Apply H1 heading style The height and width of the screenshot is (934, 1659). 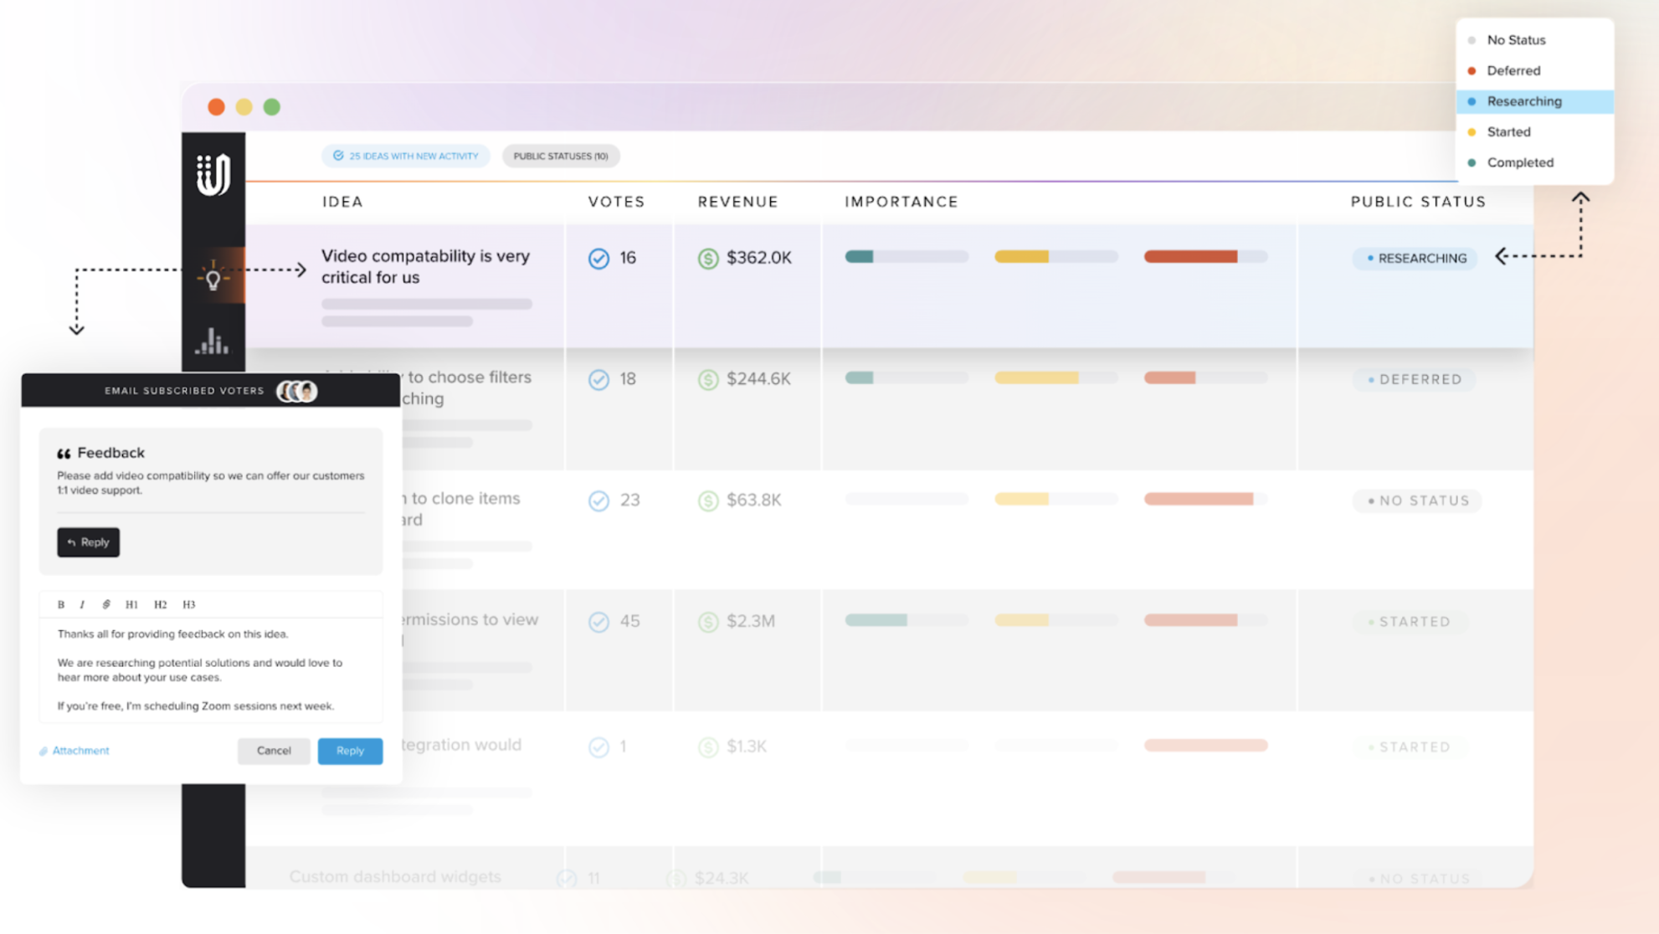click(131, 604)
